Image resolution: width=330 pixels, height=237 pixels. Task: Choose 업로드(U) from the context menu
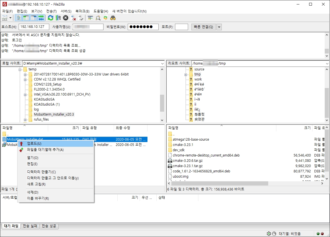click(56, 144)
